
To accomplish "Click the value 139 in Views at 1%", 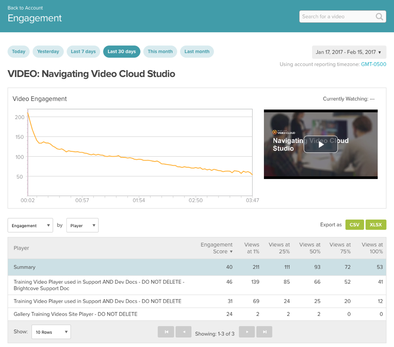I will click(x=255, y=282).
